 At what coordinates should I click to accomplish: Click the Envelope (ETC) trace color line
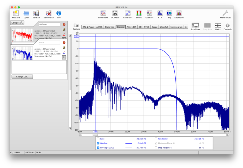(x=128, y=148)
